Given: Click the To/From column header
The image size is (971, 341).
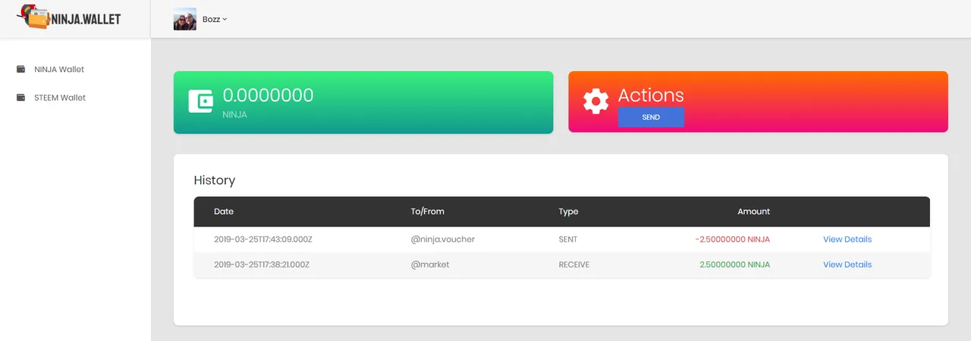Looking at the screenshot, I should [428, 211].
